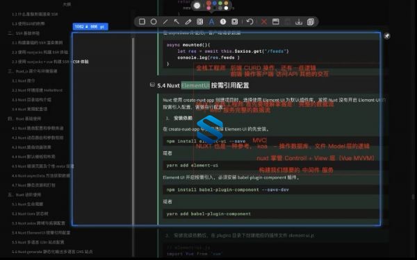
Task: Go to outline item 4.4 Nuxt
Action: point(33,157)
